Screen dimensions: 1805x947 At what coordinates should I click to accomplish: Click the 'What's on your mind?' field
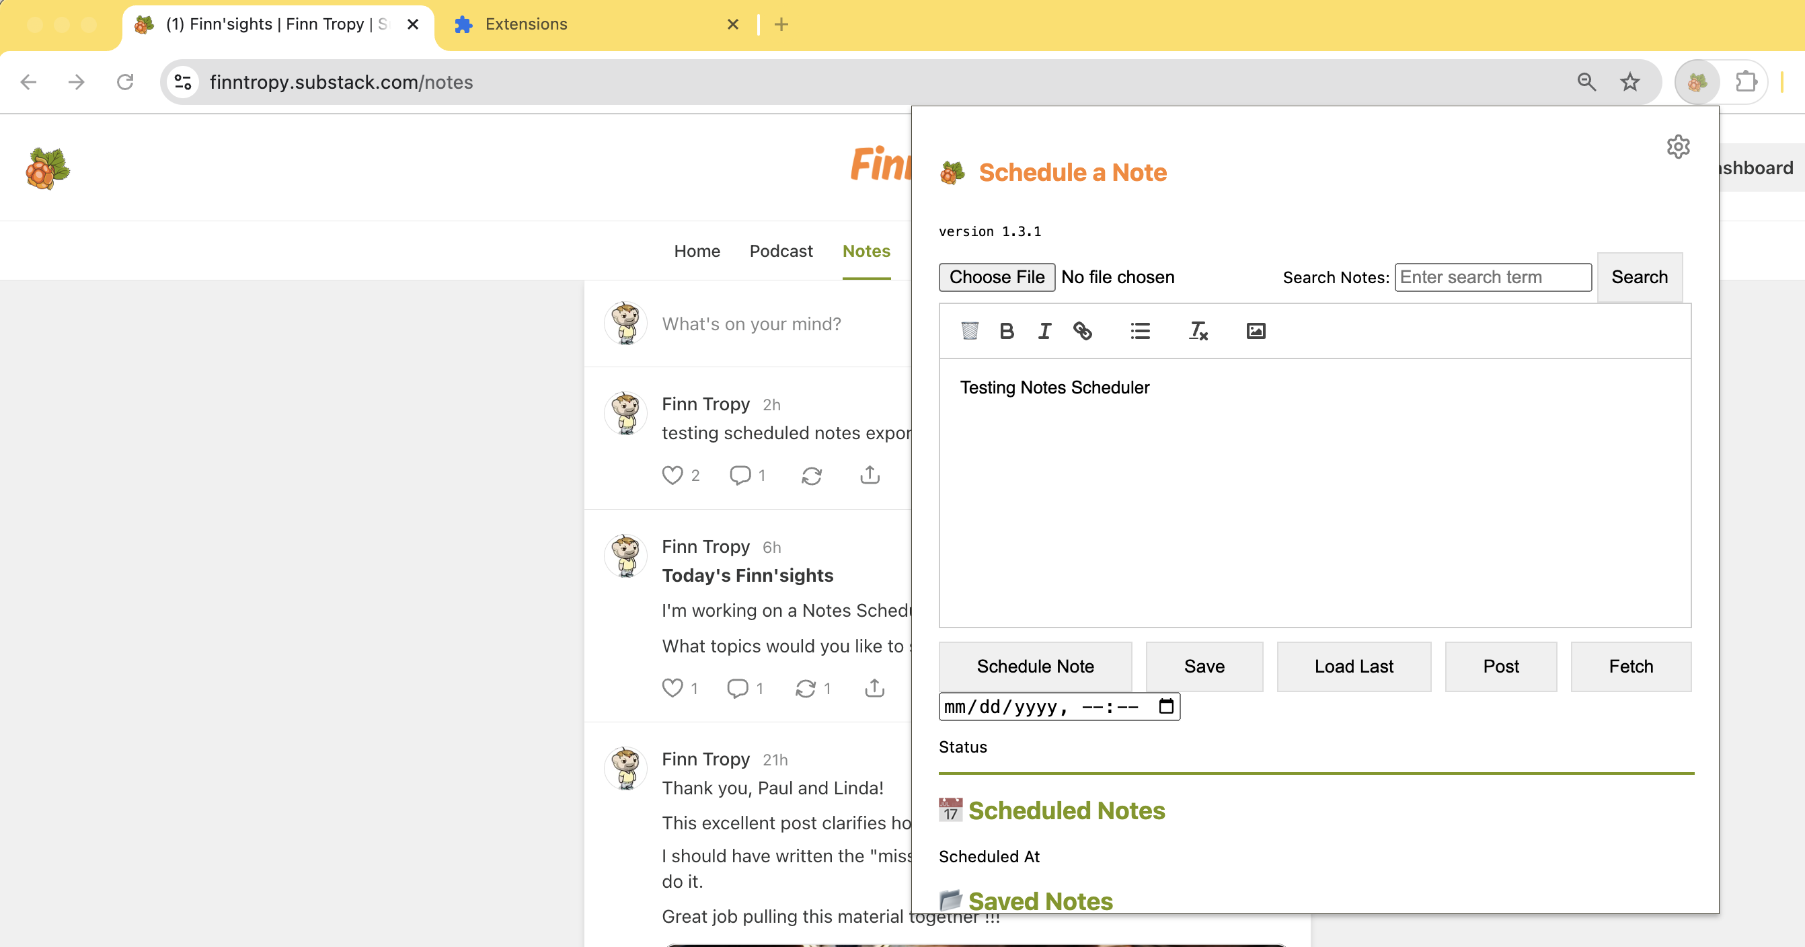point(752,324)
